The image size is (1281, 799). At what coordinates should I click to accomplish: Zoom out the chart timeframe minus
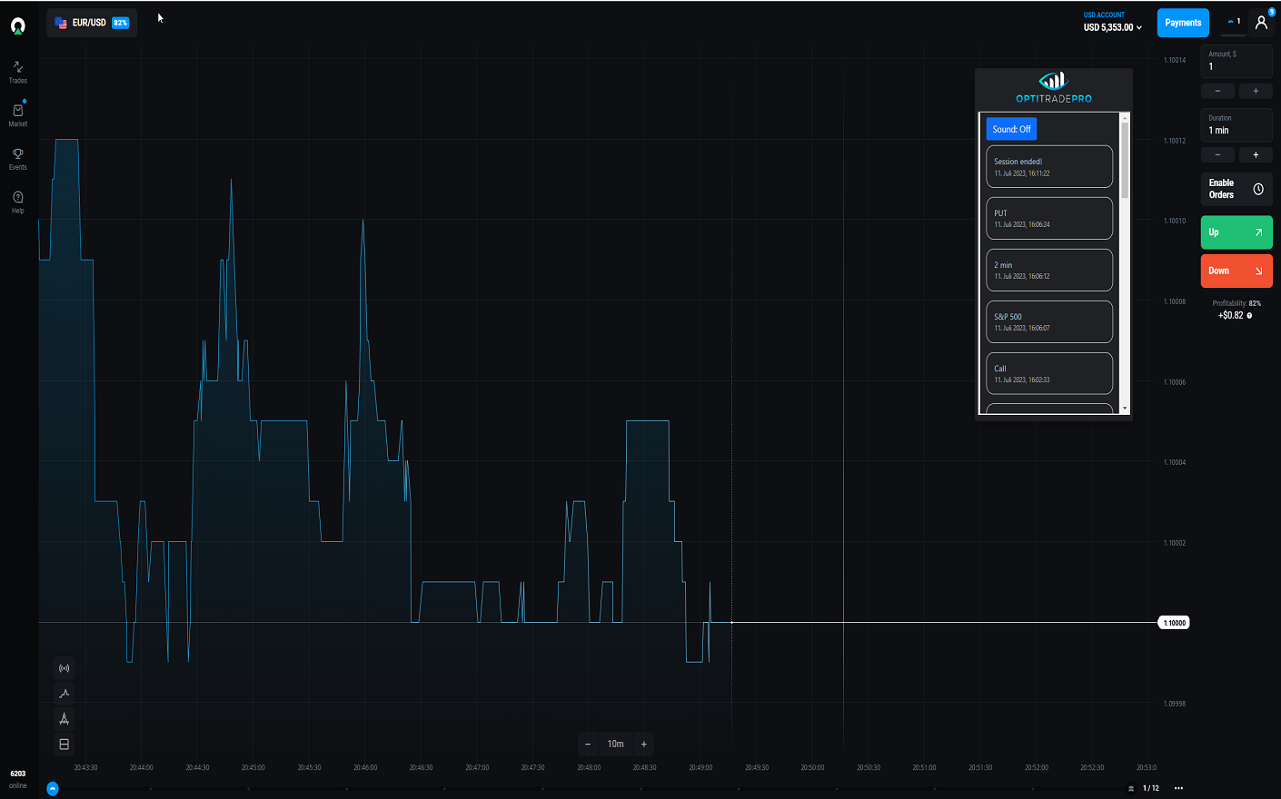[588, 745]
